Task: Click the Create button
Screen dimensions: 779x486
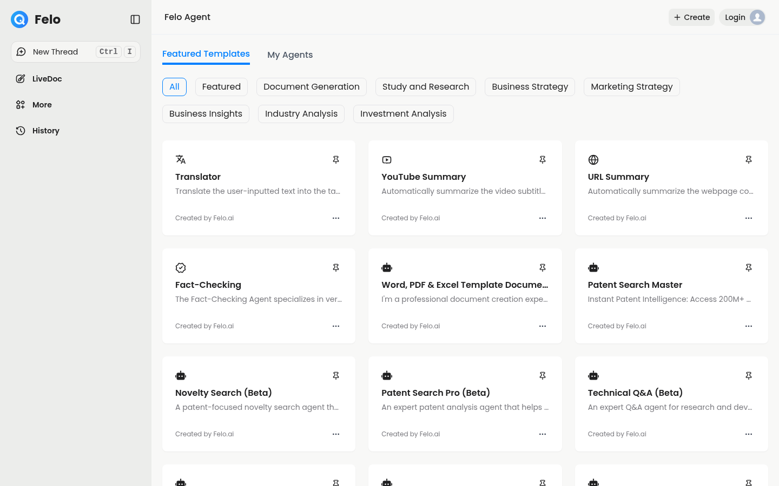Action: point(691,17)
